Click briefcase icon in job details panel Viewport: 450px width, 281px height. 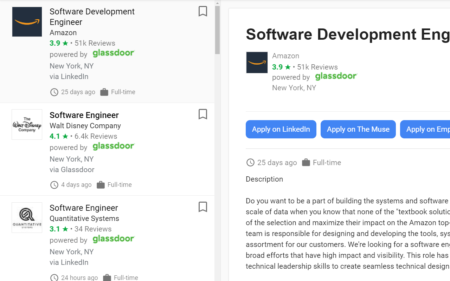tap(306, 162)
